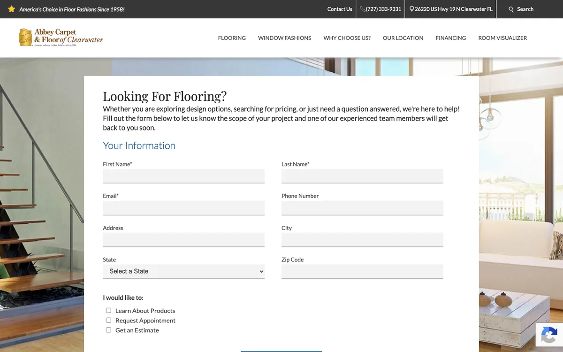Viewport: 563px width, 352px height.
Task: Open the Select a State dropdown
Action: [183, 271]
